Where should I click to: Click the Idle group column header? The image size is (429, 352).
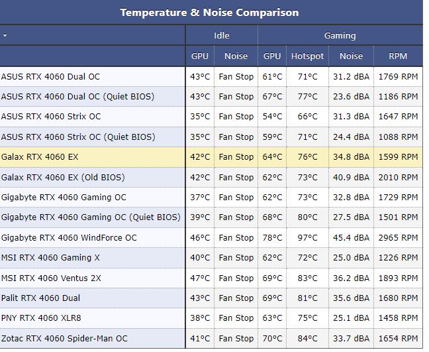coord(222,35)
